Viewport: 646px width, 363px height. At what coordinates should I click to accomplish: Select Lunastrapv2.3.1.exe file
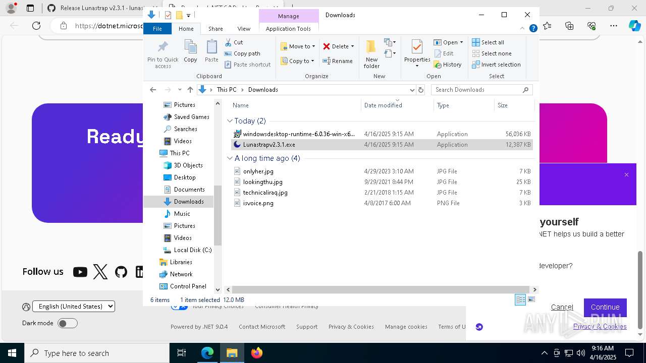click(x=382, y=145)
